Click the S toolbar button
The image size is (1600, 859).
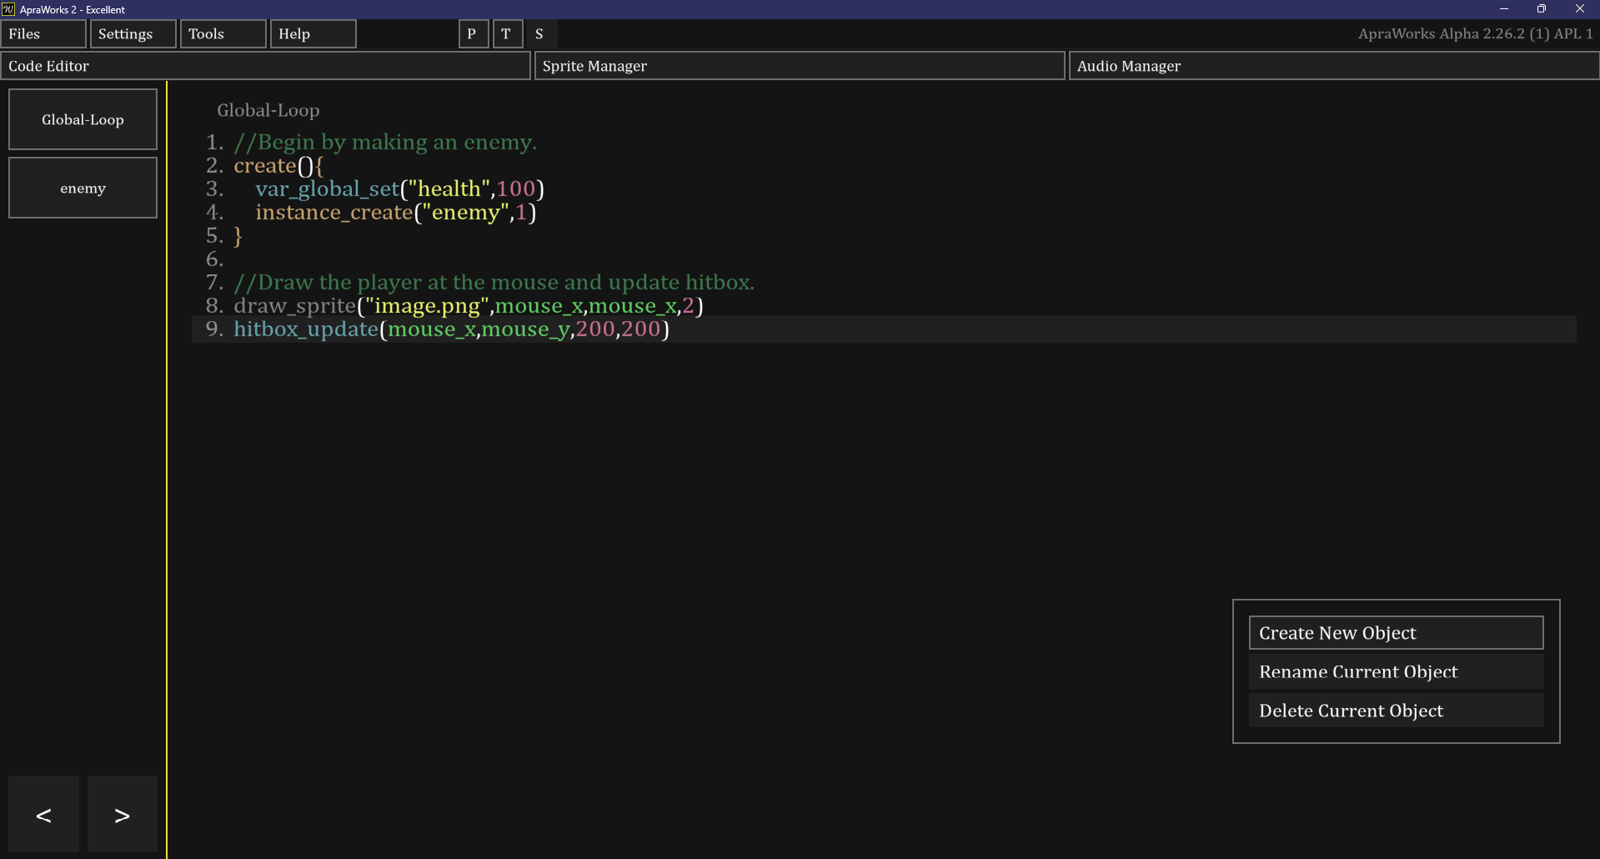pyautogui.click(x=540, y=34)
